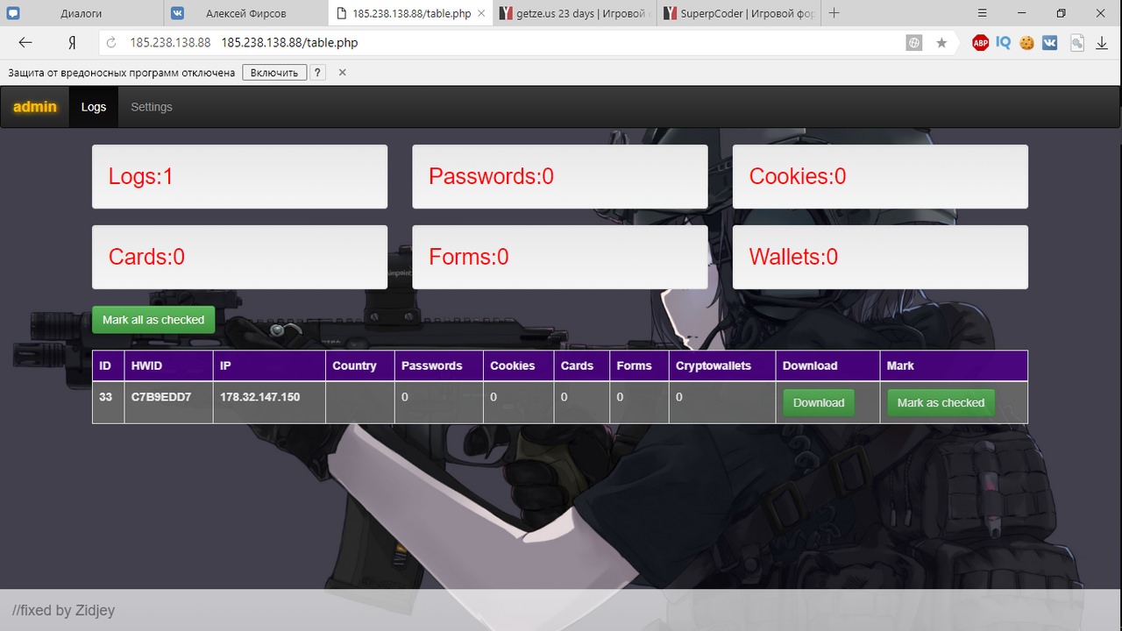Viewport: 1122px width, 631px height.
Task: Click the green Download button in row 33
Action: coord(819,402)
